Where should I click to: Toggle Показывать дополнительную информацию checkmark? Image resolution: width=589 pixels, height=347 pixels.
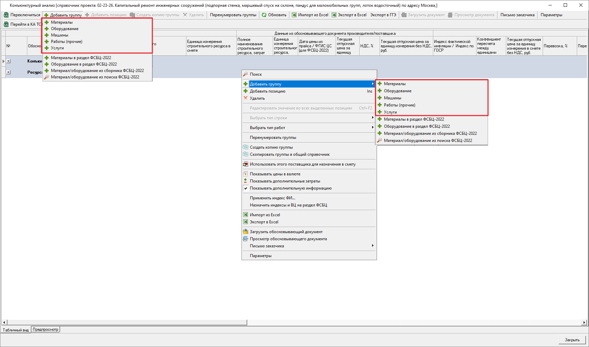tap(246, 188)
